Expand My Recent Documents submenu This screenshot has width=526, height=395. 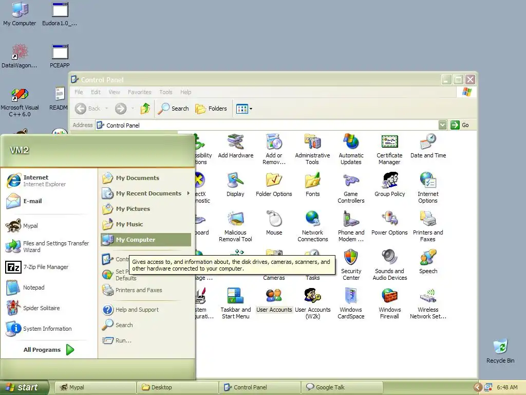146,193
